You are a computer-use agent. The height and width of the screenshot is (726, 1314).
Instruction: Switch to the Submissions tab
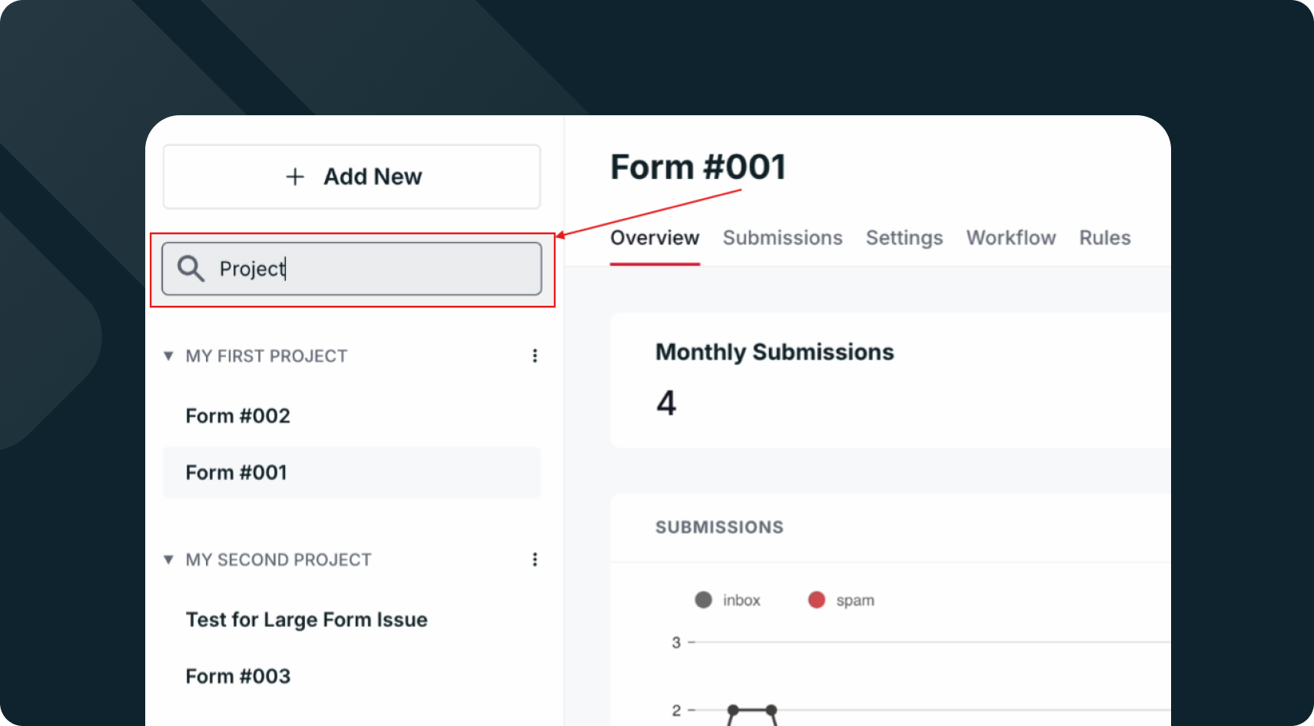pos(782,238)
